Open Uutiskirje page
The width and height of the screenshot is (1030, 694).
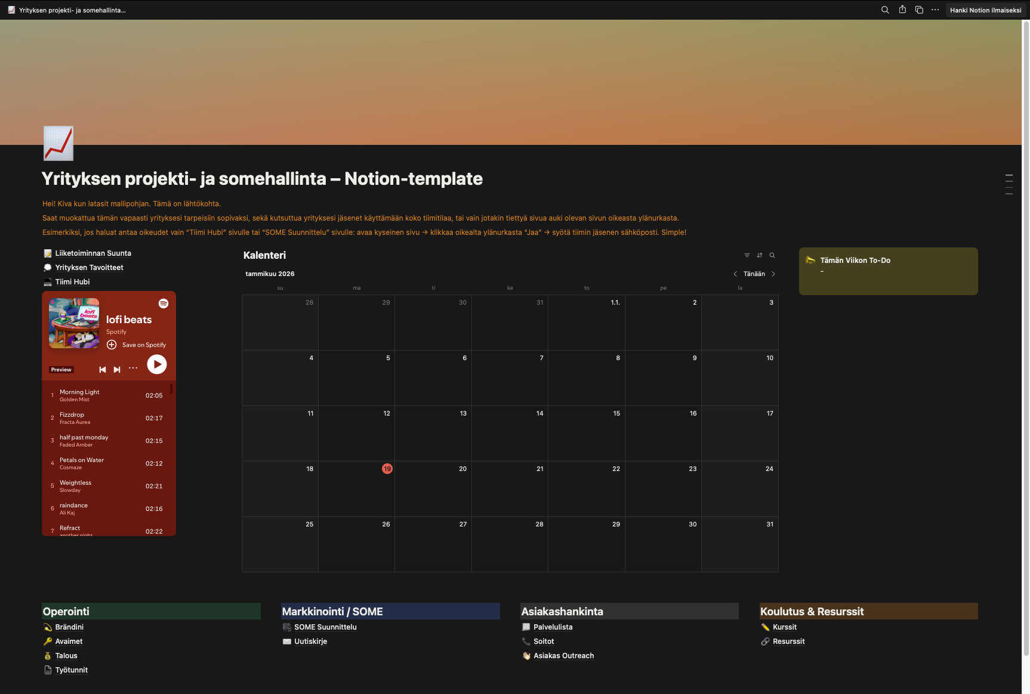[x=304, y=642]
